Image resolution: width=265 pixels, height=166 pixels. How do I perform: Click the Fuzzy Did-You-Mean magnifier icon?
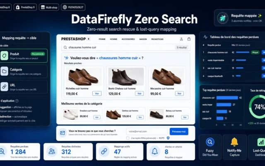coord(210,142)
